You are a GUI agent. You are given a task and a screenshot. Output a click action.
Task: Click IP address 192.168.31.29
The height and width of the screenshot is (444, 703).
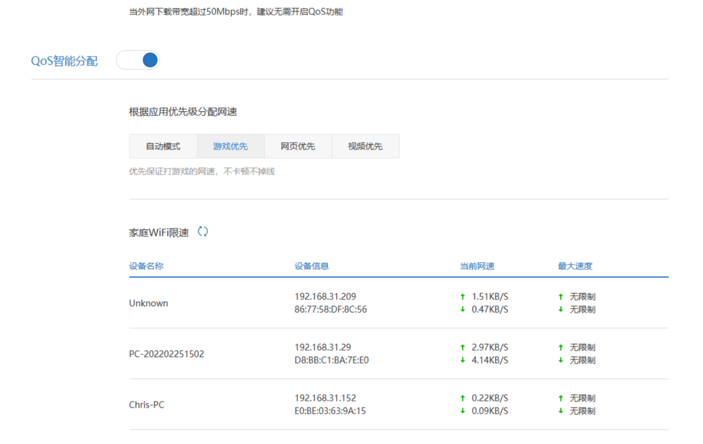(x=323, y=347)
